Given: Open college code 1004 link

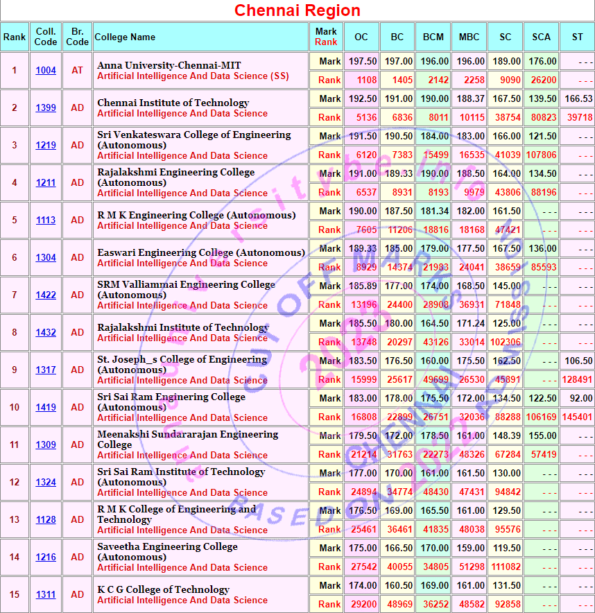Looking at the screenshot, I should click(46, 71).
